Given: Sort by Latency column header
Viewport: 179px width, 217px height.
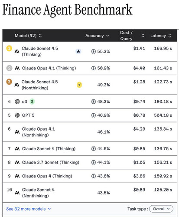Looking at the screenshot, I should click(x=161, y=36).
